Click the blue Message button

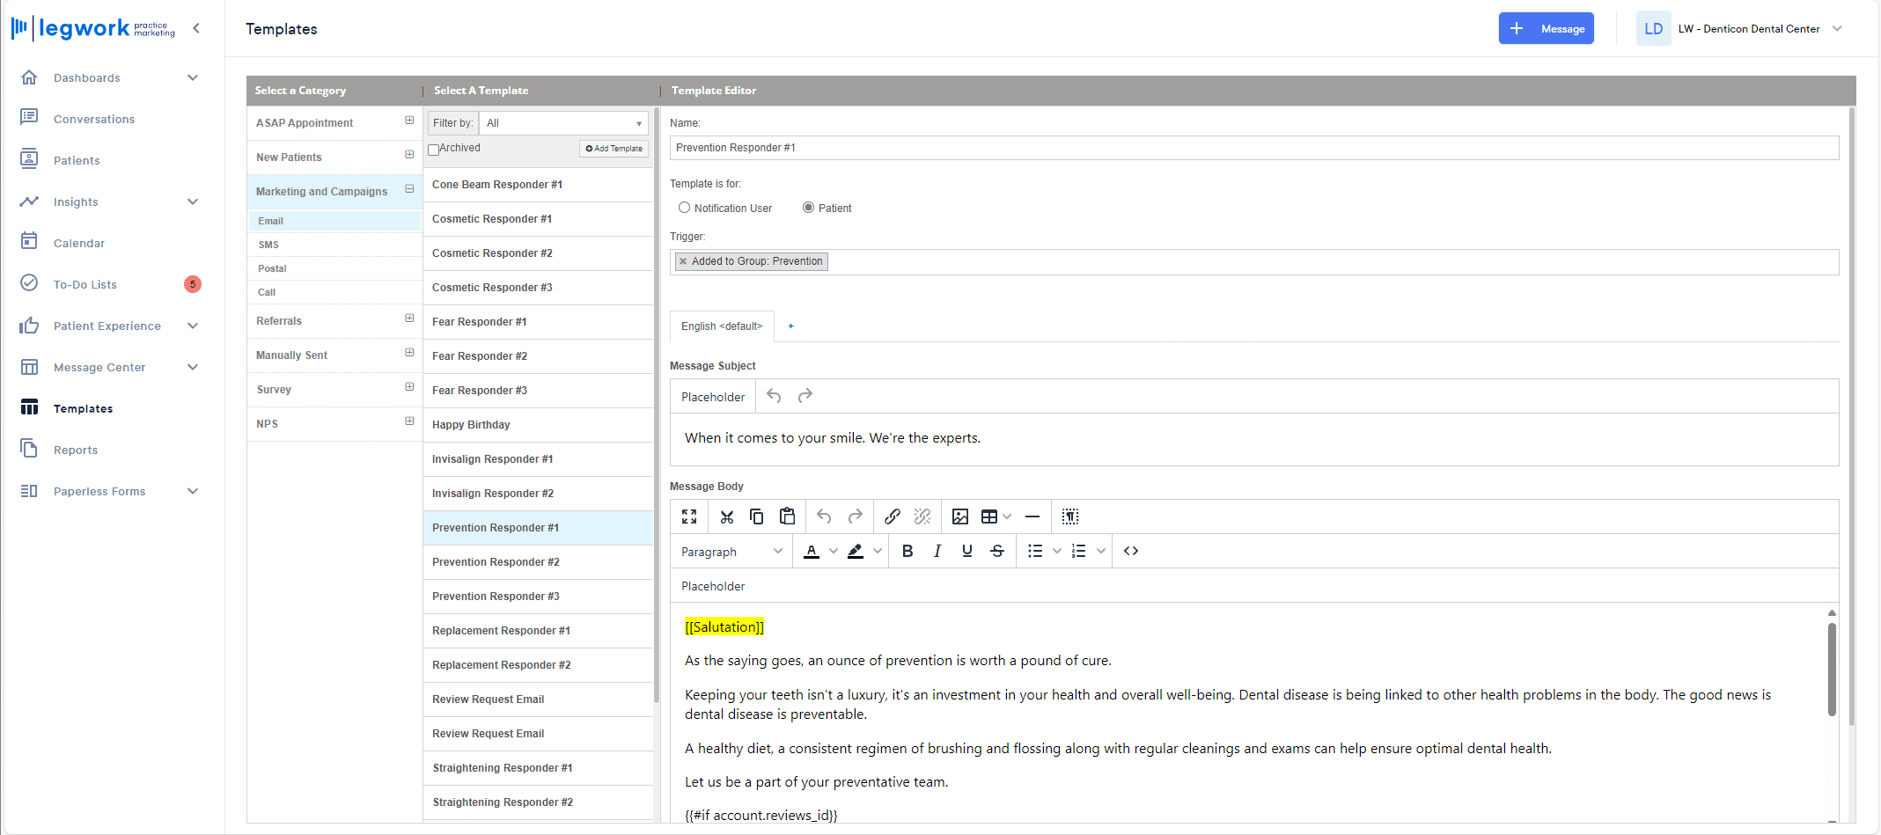tap(1546, 28)
